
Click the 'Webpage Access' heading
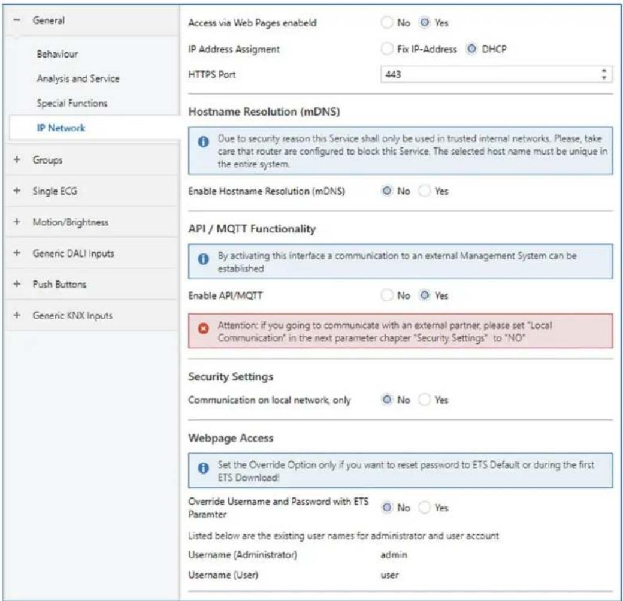coord(231,438)
